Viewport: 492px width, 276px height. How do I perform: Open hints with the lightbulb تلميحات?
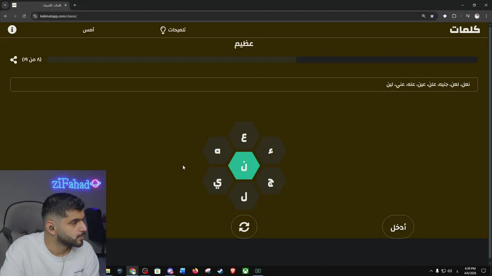click(173, 30)
